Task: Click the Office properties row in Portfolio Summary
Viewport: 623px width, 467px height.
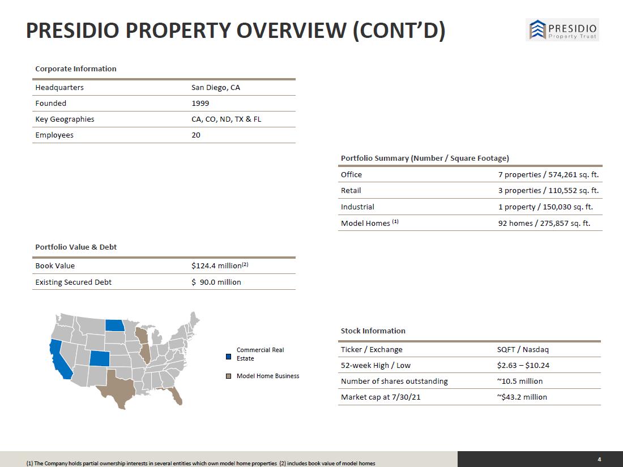Action: [x=470, y=174]
